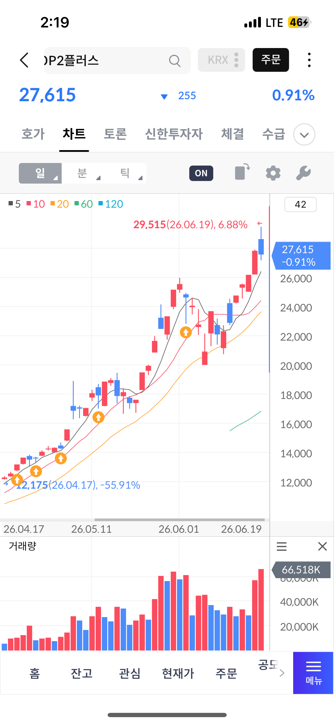Toggle the 10-day moving average legend
Viewport: 334px width, 724px height.
point(36,204)
